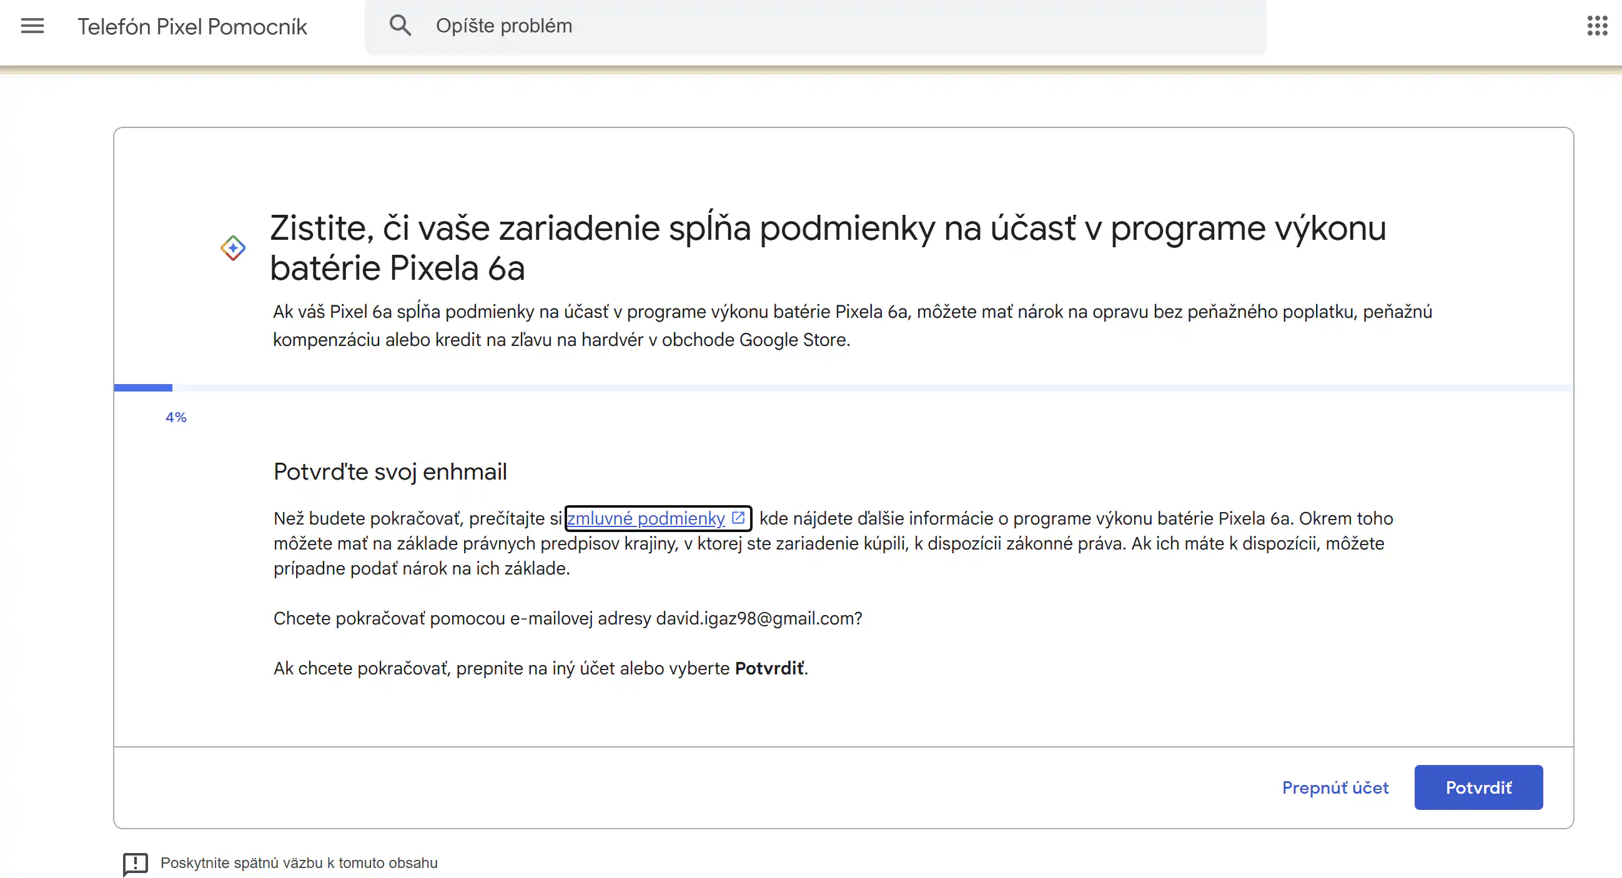This screenshot has height=878, width=1622.
Task: Click the bold Potvrdiť word in instructions
Action: 769,668
